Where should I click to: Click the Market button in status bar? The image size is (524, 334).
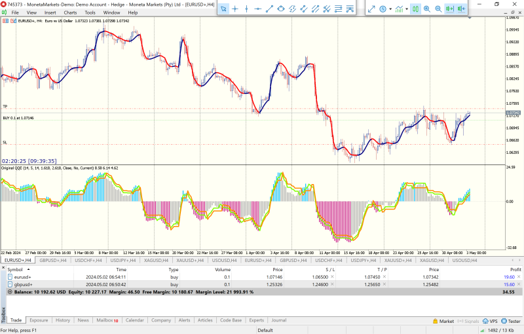tap(443, 322)
